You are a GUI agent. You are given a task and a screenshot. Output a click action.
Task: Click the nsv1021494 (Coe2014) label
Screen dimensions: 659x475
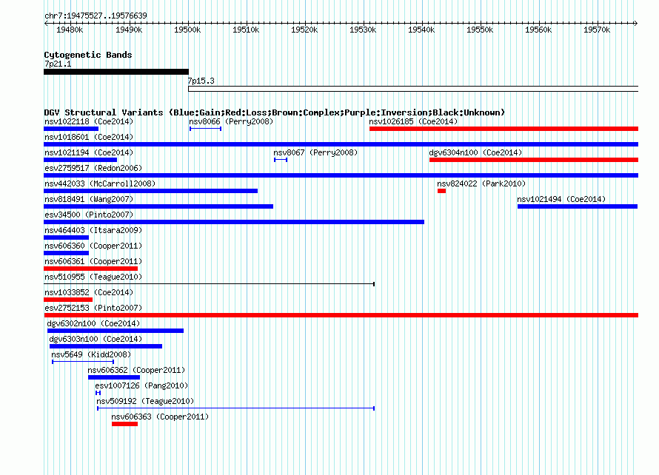click(x=561, y=199)
